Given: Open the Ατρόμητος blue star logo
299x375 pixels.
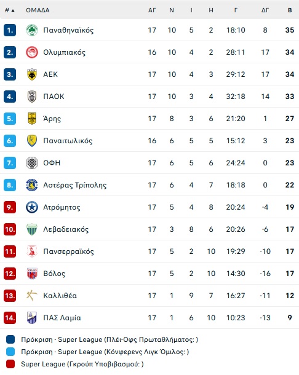Looking at the screenshot, I should (32, 207).
